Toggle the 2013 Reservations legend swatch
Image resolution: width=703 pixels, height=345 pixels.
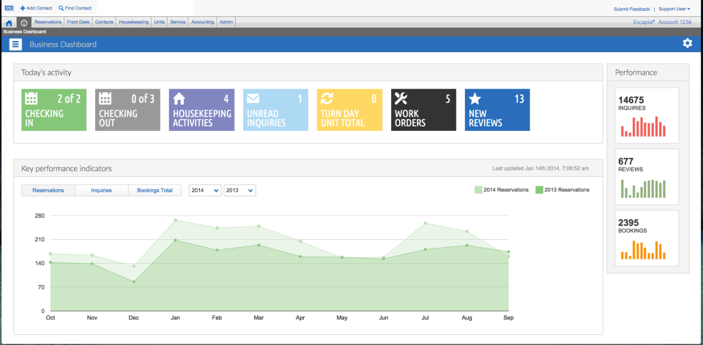[x=539, y=190]
